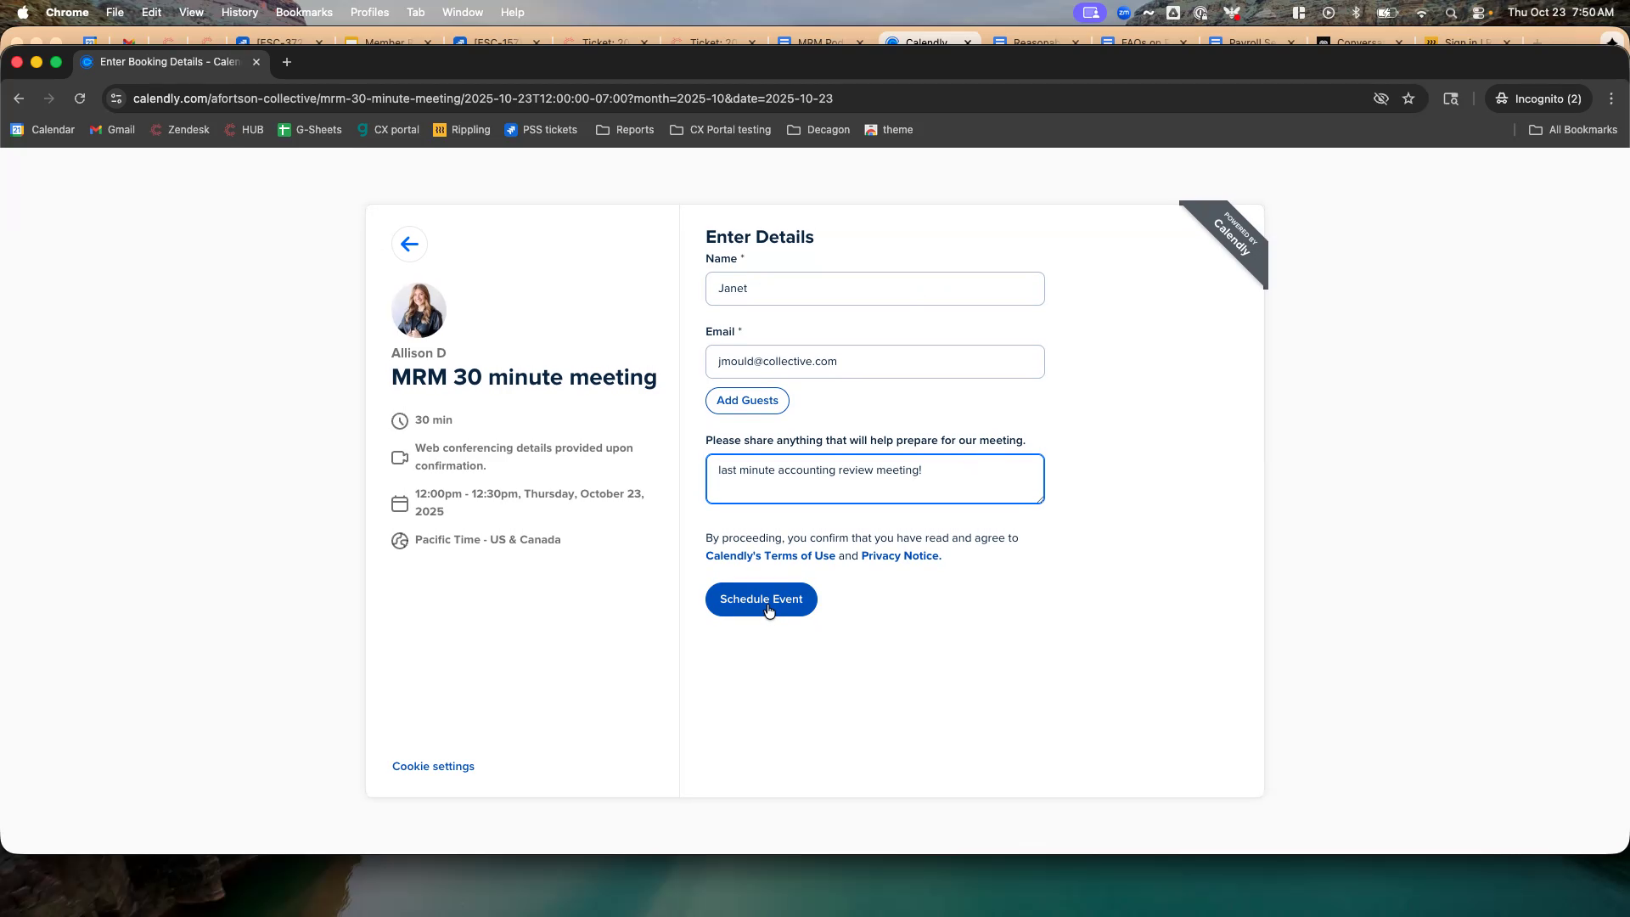Open macOS Spotlight search icon
The image size is (1630, 917).
(1451, 13)
